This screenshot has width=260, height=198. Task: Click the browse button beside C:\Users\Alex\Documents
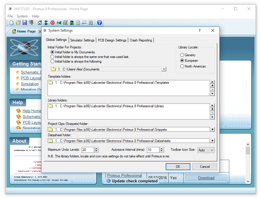pyautogui.click(x=164, y=69)
